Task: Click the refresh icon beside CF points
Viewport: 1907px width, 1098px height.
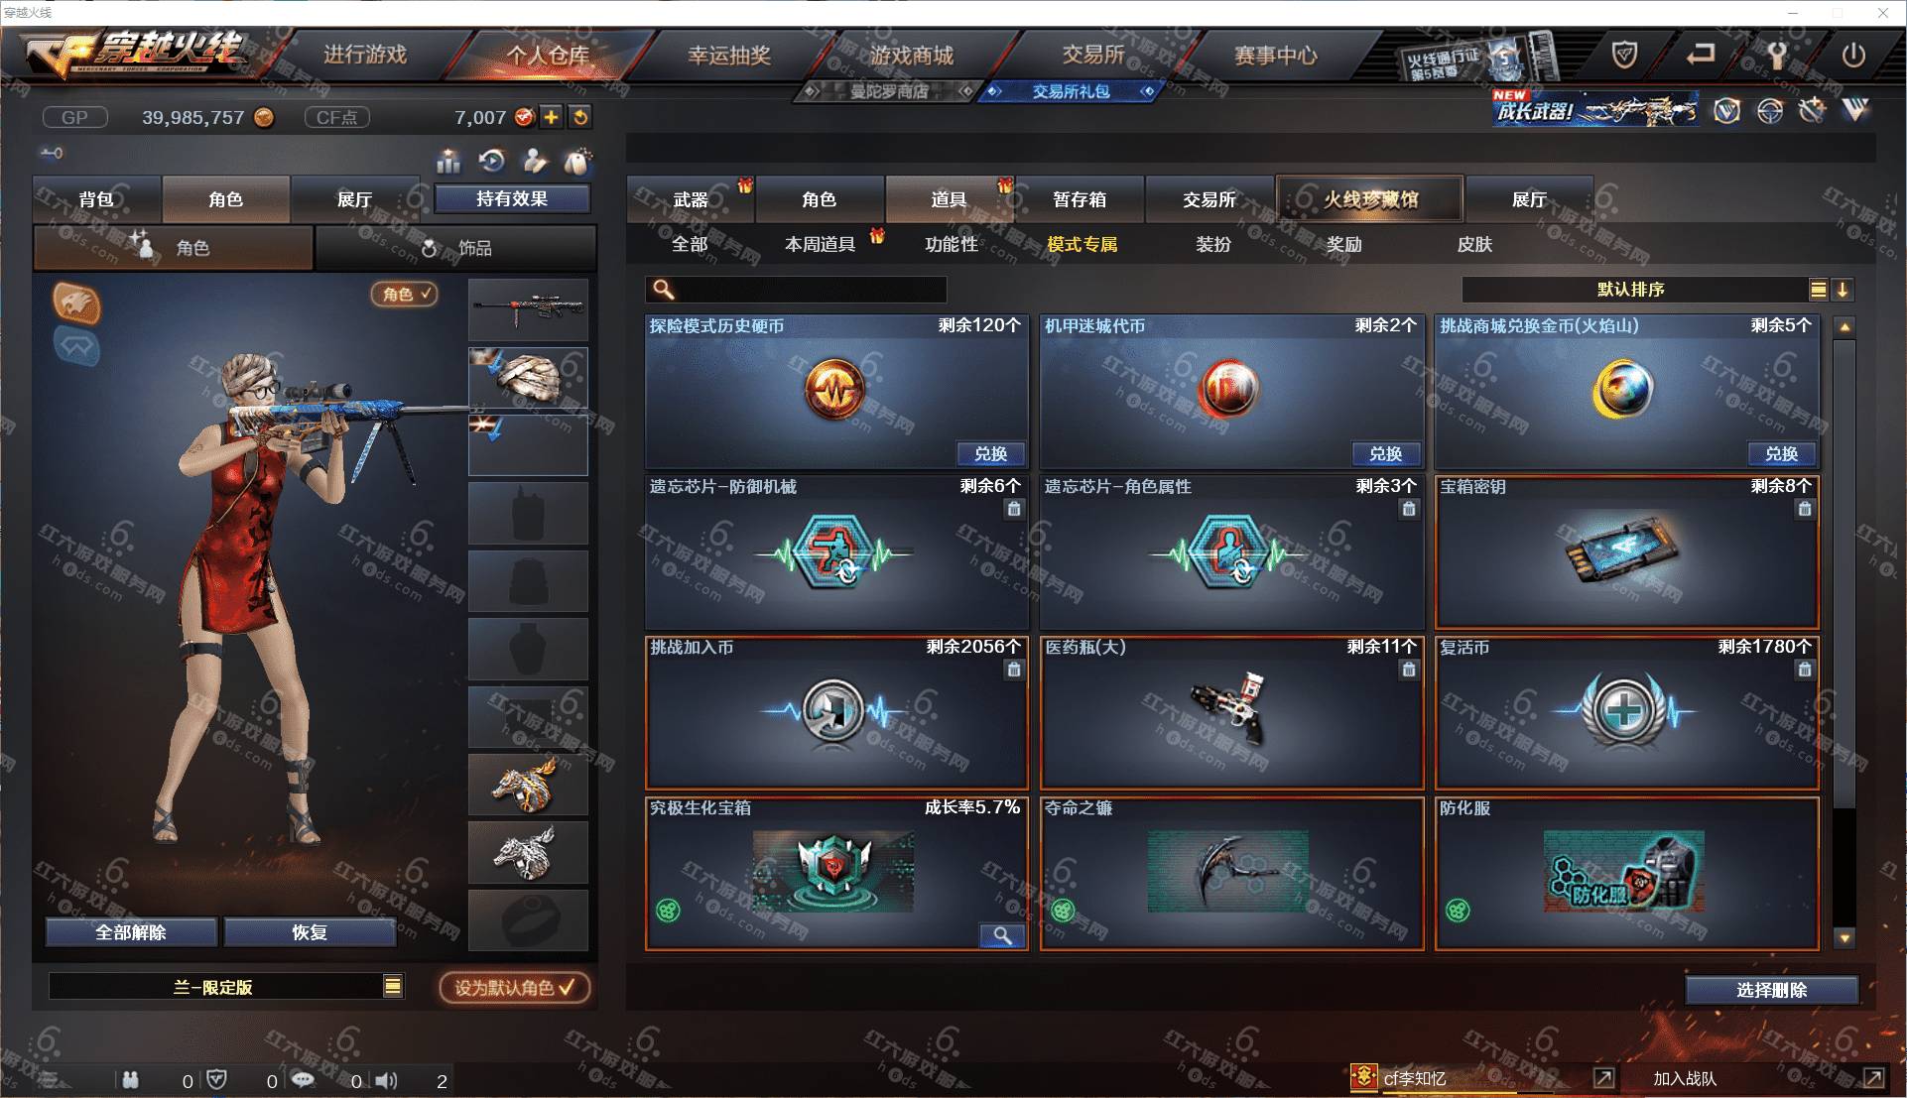Action: [580, 117]
